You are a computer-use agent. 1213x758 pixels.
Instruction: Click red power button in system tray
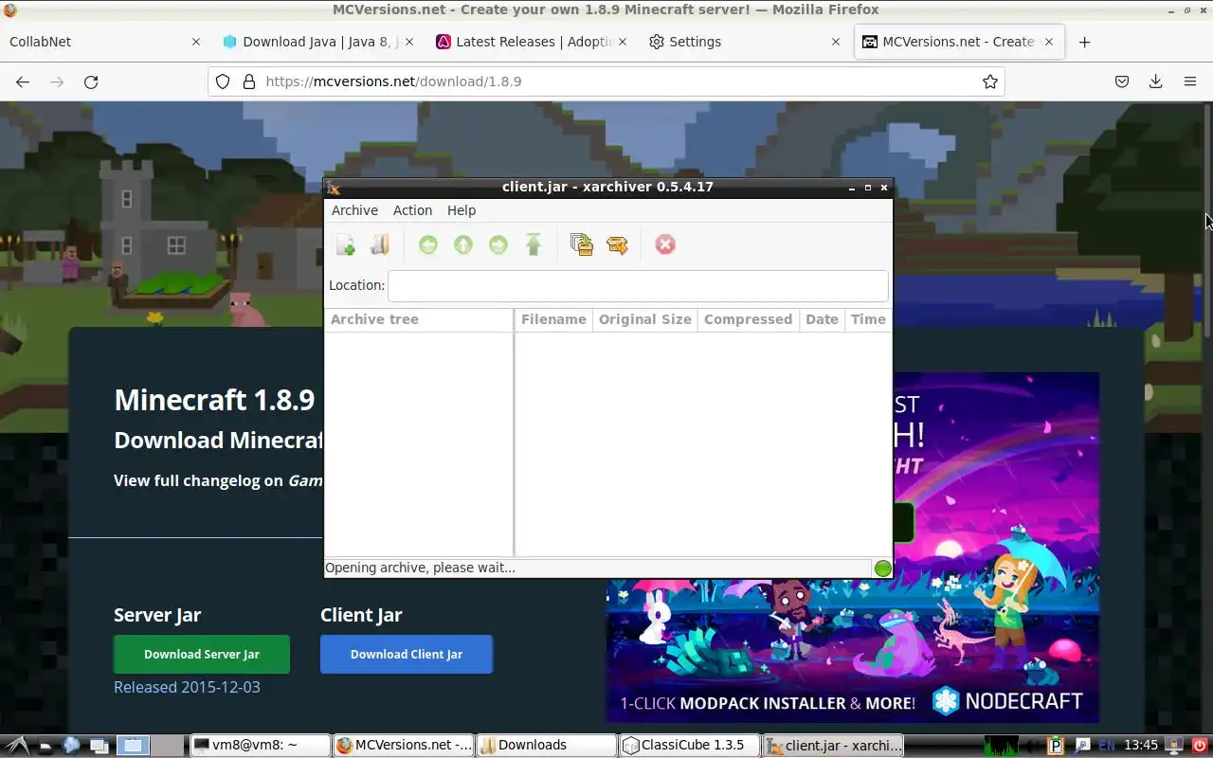(1199, 746)
